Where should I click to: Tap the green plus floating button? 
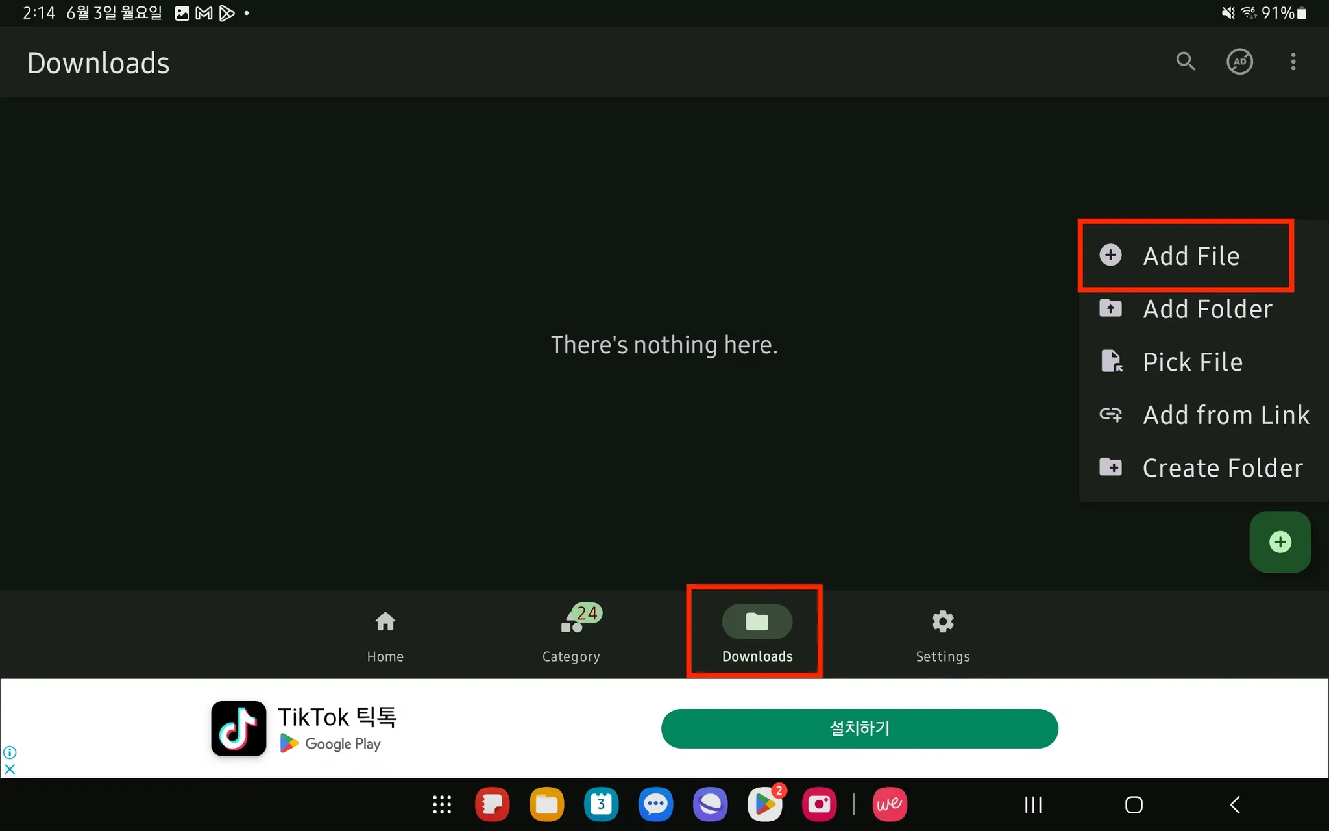pos(1280,542)
